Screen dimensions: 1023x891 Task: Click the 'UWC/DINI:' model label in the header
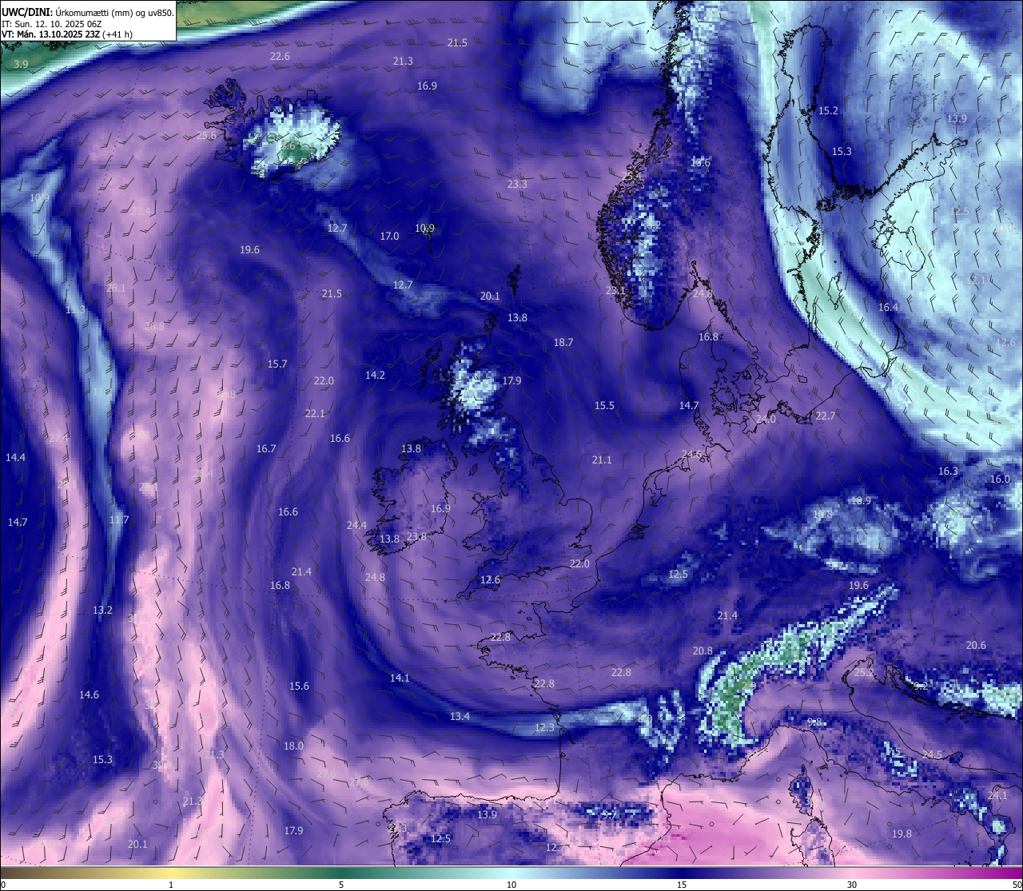pyautogui.click(x=26, y=11)
